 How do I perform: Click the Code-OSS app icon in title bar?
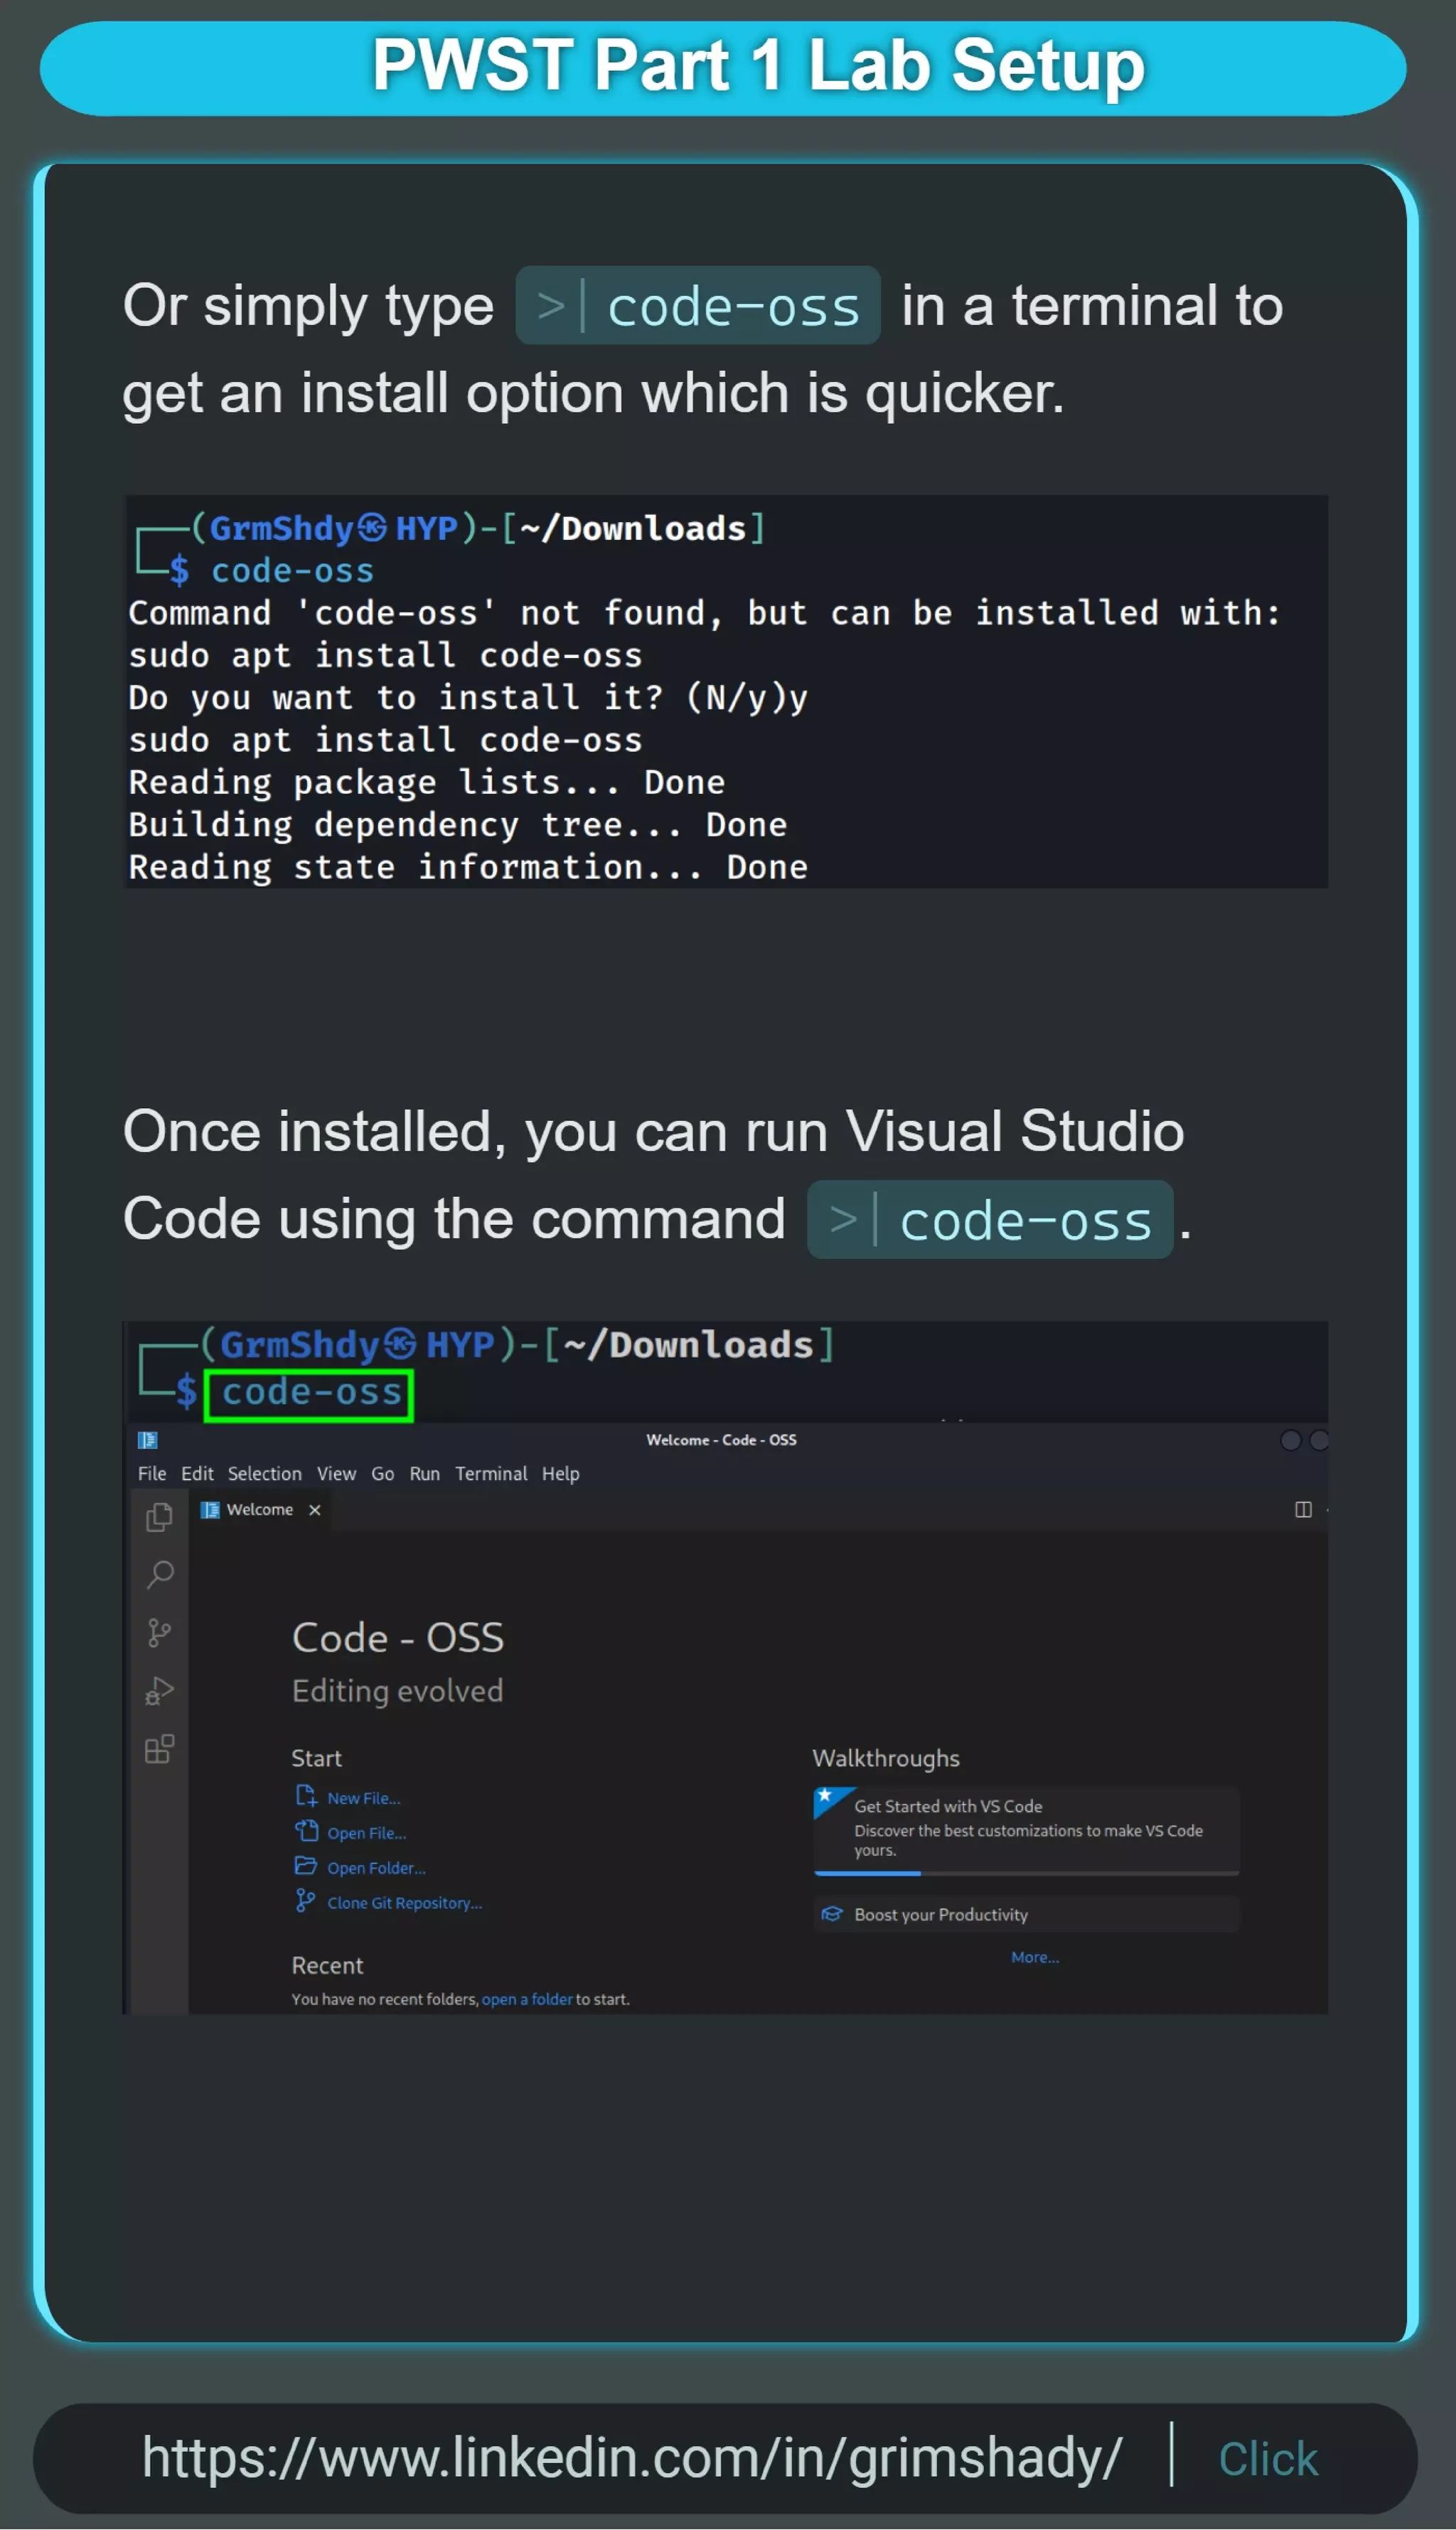[148, 1440]
